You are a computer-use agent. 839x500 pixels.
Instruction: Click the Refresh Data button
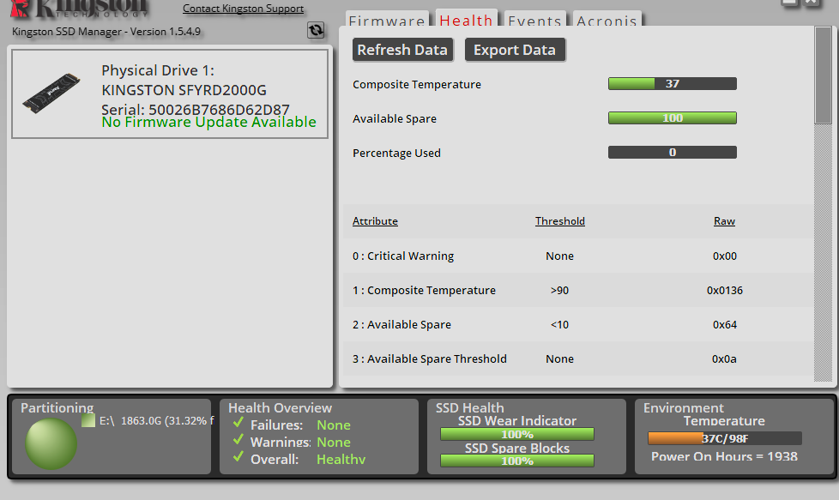click(402, 50)
